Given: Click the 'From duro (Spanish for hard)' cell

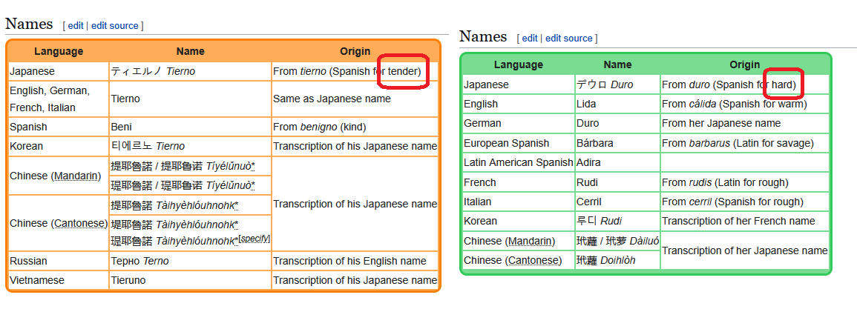Looking at the screenshot, I should tap(744, 84).
